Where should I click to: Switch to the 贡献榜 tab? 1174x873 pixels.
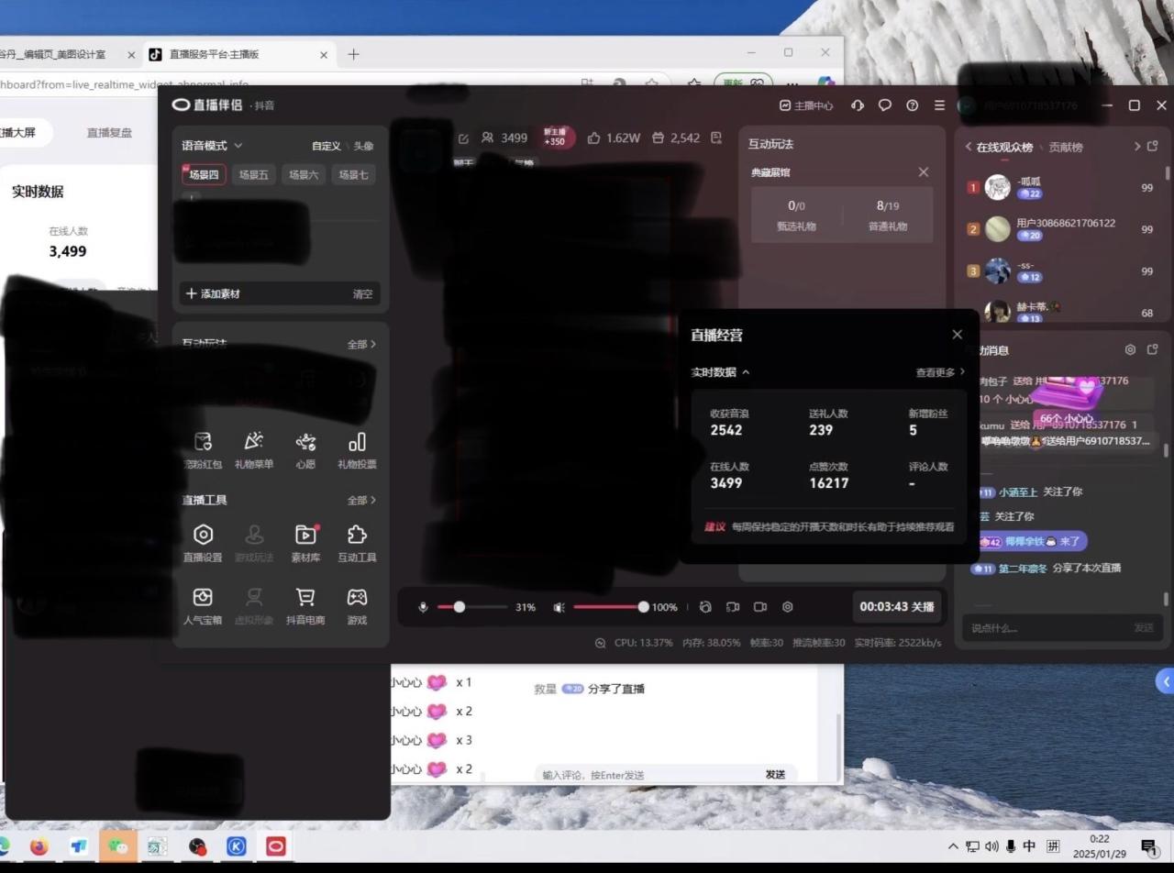(1066, 147)
